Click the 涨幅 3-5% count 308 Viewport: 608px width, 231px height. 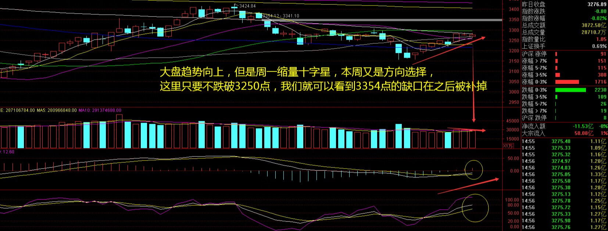point(602,75)
